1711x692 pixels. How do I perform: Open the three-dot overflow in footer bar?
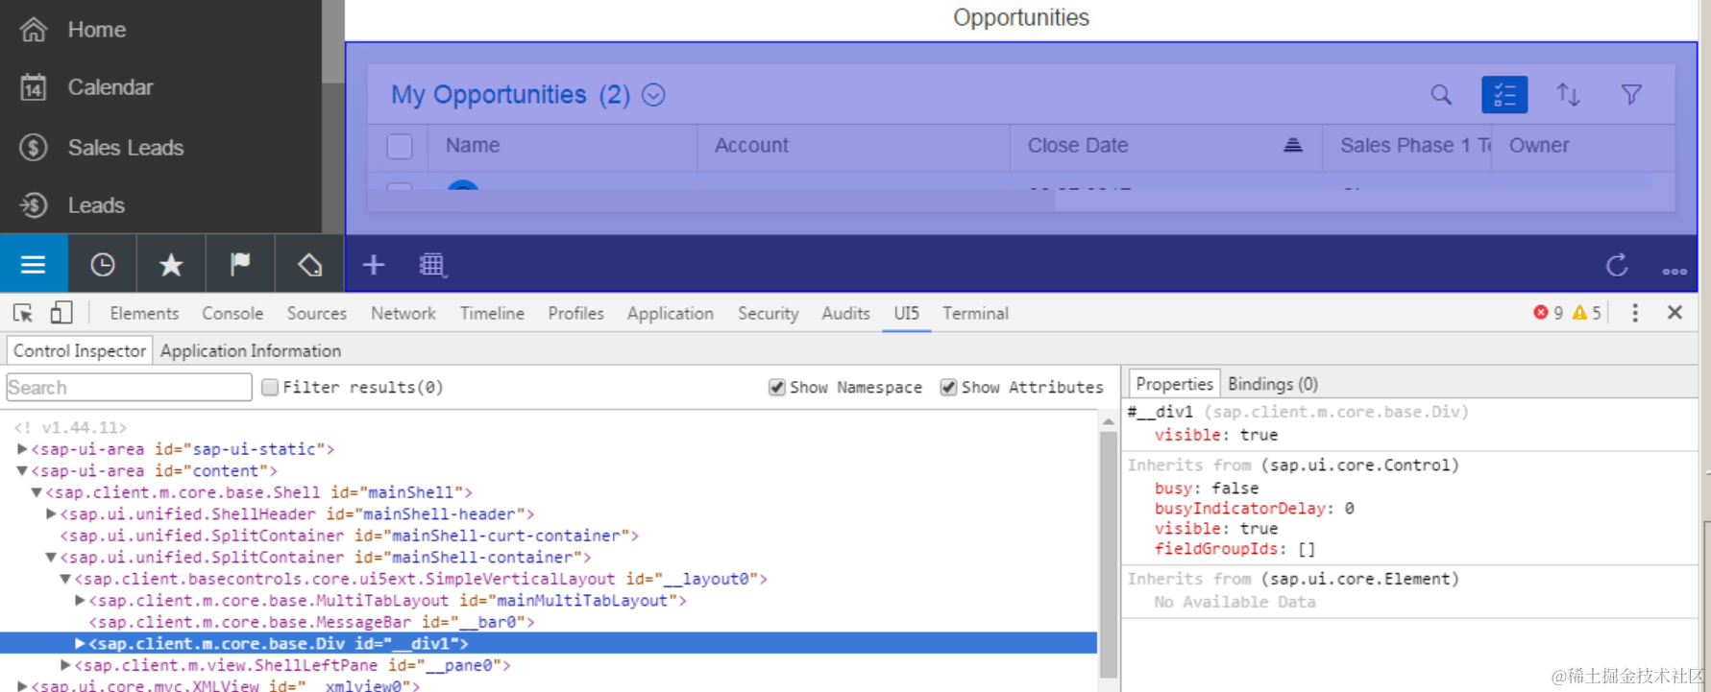(x=1674, y=272)
